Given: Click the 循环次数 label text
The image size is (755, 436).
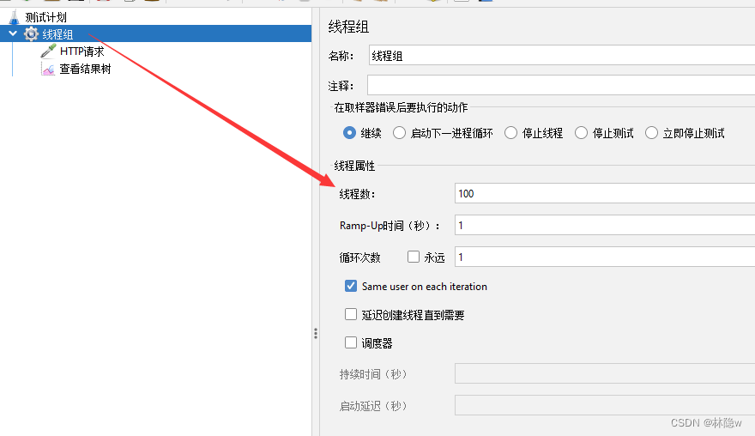Looking at the screenshot, I should pos(359,257).
